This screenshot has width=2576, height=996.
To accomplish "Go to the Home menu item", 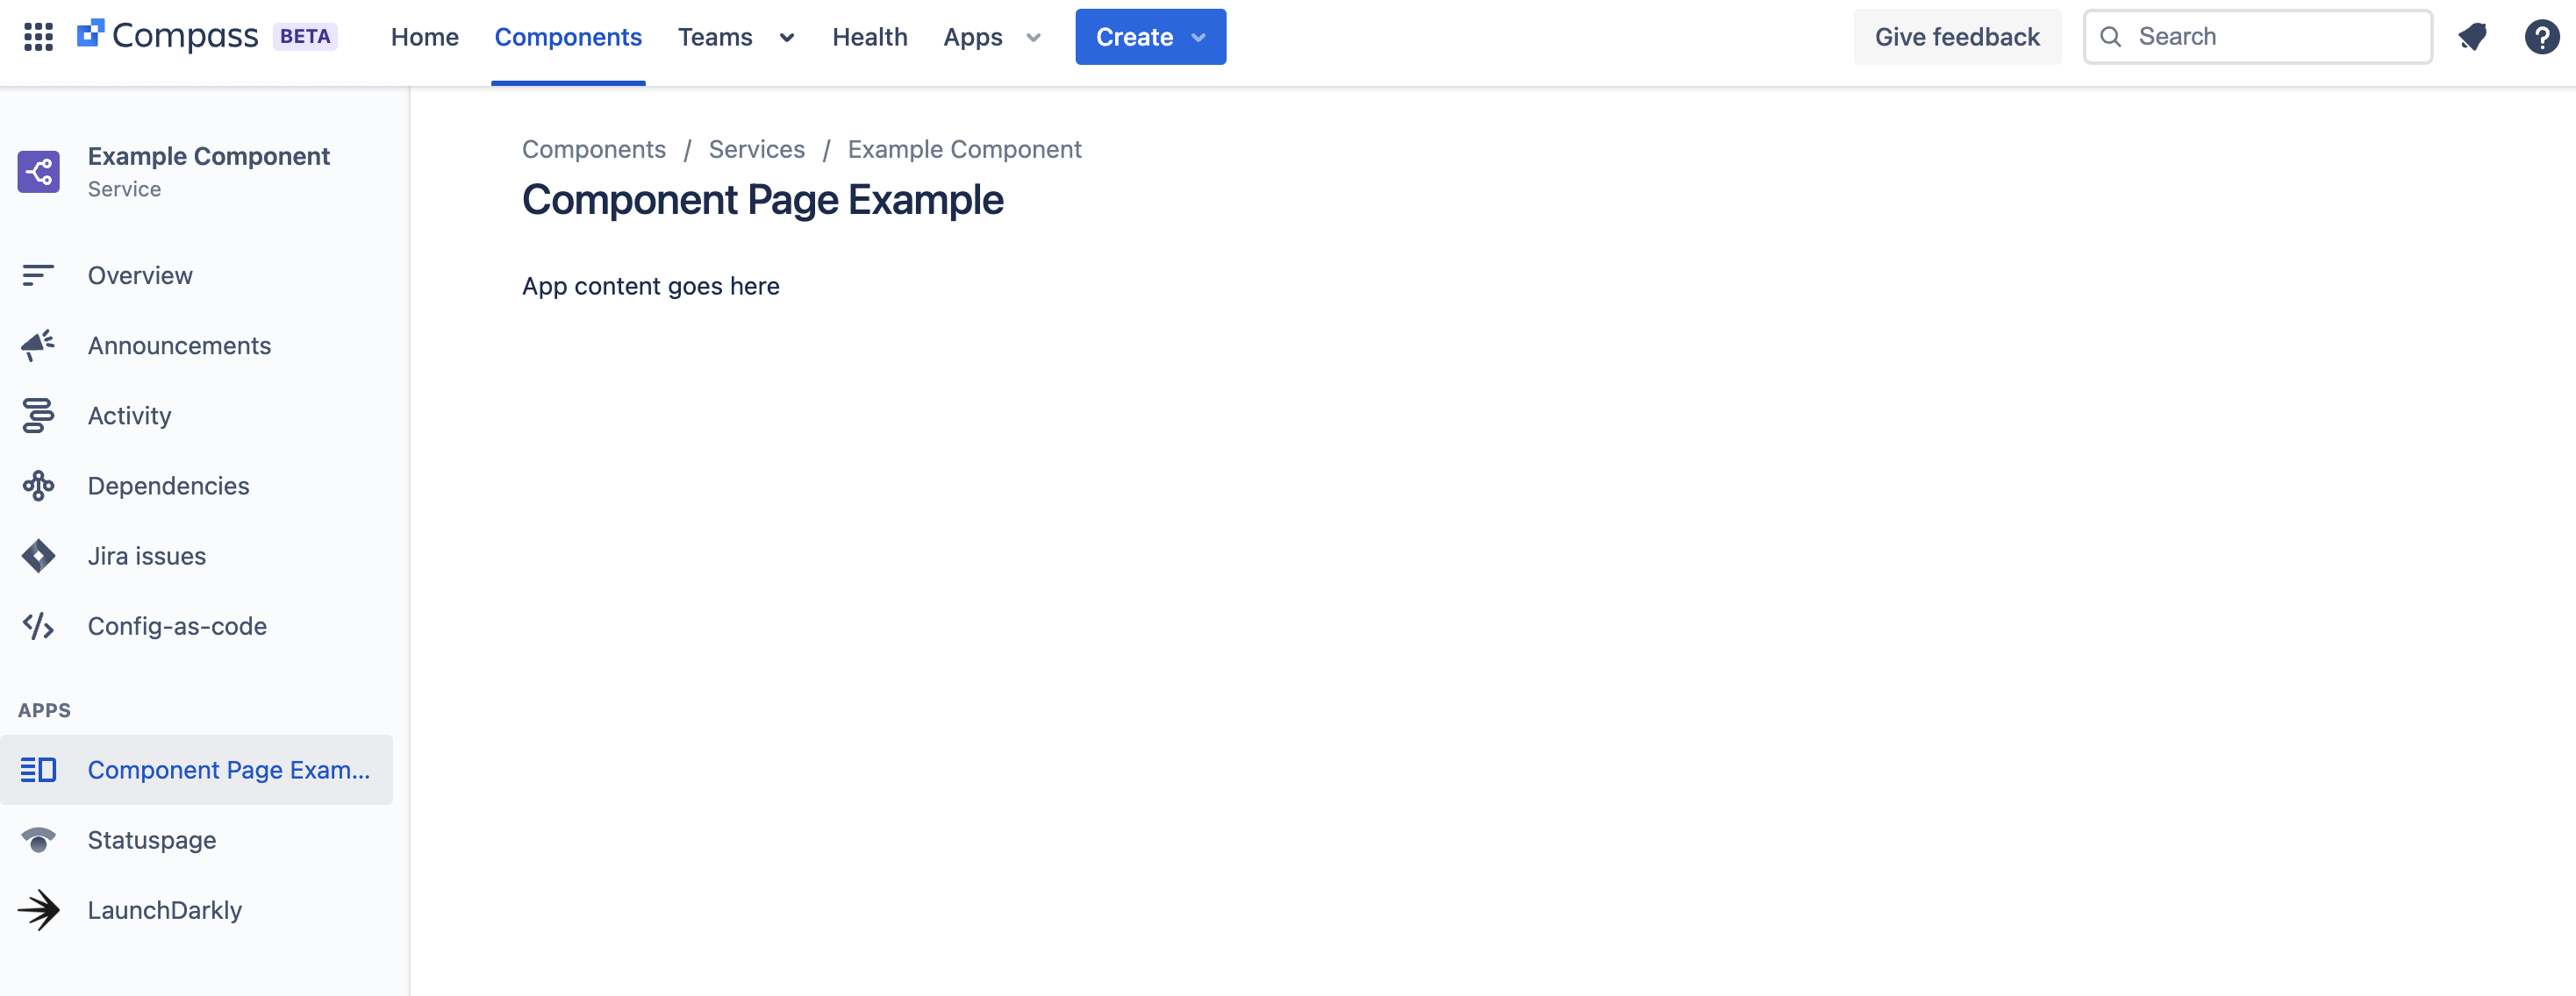I will [424, 36].
